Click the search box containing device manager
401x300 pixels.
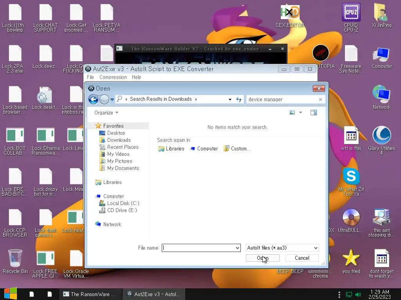pyautogui.click(x=282, y=100)
